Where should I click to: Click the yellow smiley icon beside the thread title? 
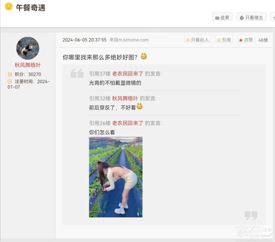click(x=9, y=7)
